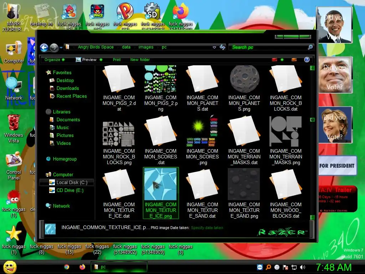Click the 'pc' taskbar window button

(119, 267)
